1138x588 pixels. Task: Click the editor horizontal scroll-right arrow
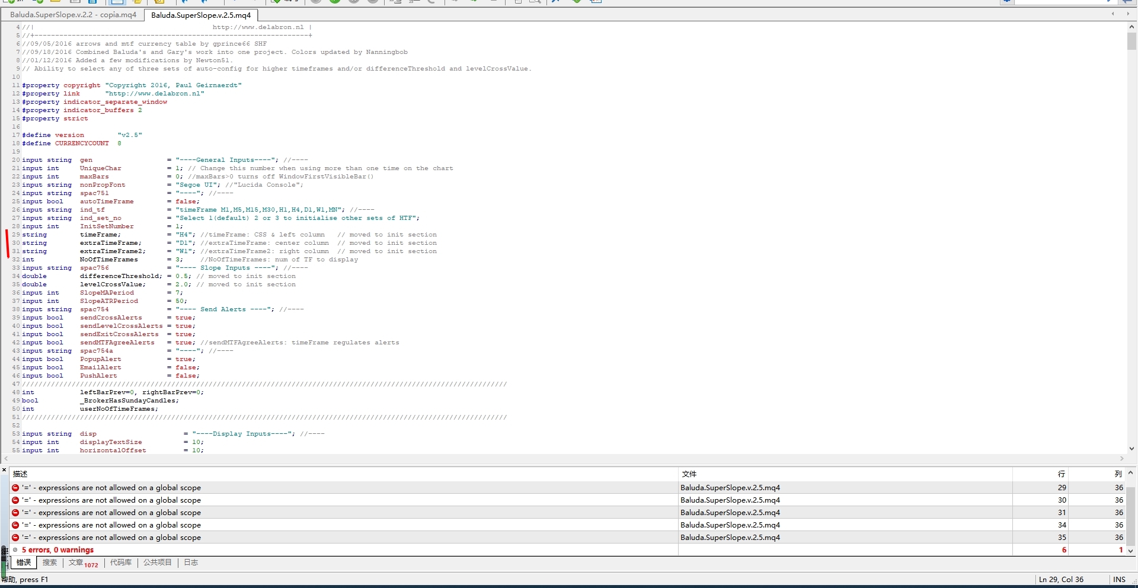click(1121, 459)
